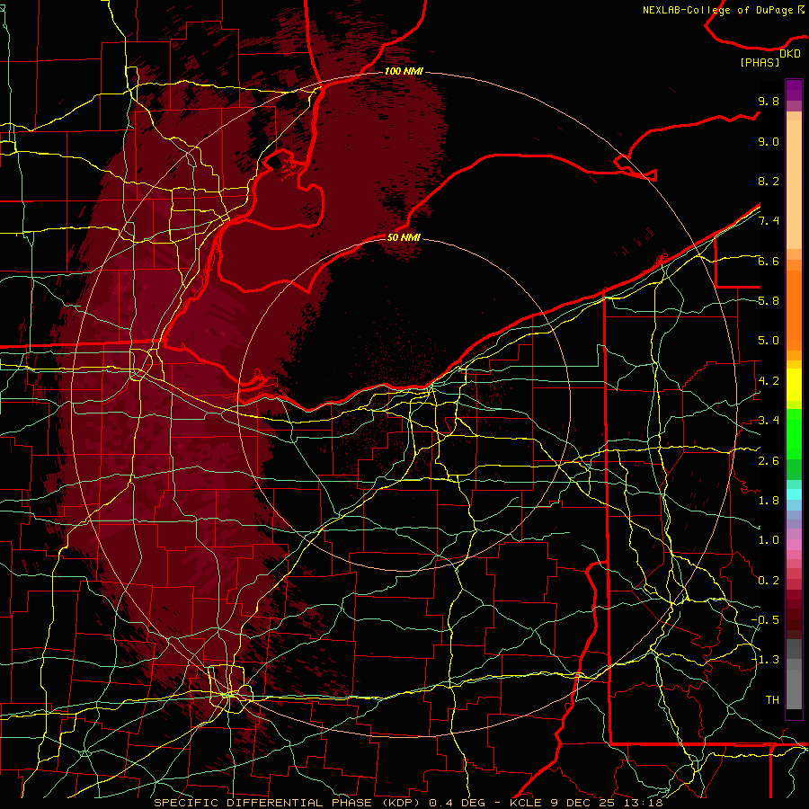Image resolution: width=809 pixels, height=809 pixels.
Task: Click the 9.8 value on the scale
Action: pyautogui.click(x=769, y=102)
